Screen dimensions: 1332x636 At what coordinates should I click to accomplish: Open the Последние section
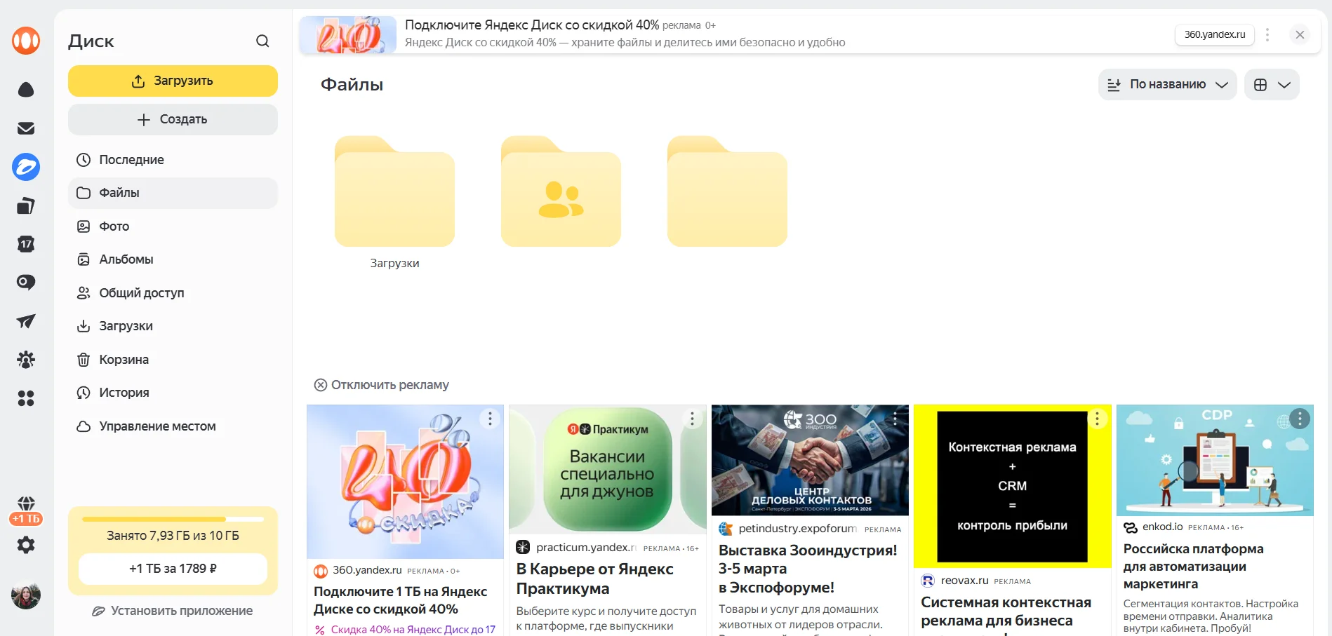(173, 160)
